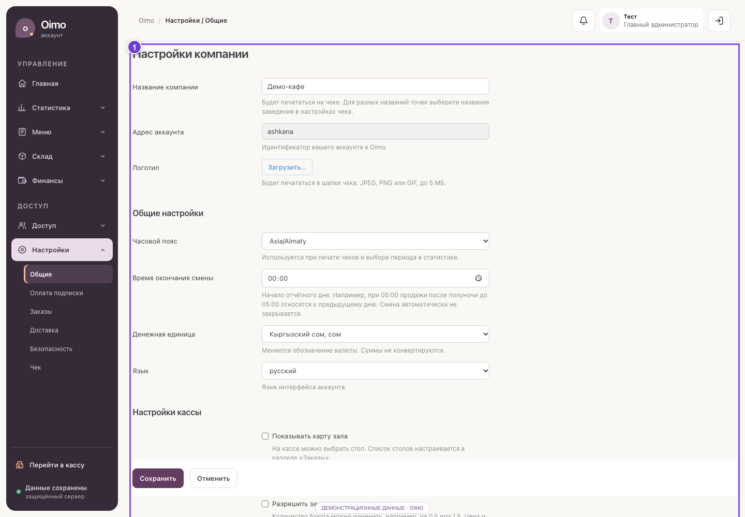
Task: Open the Язык dropdown
Action: click(376, 371)
